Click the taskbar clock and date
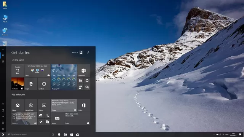244x137 pixels. click(233, 134)
